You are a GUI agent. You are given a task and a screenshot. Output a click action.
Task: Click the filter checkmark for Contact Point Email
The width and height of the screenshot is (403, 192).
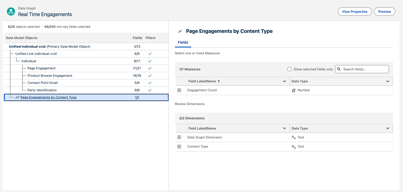point(150,83)
